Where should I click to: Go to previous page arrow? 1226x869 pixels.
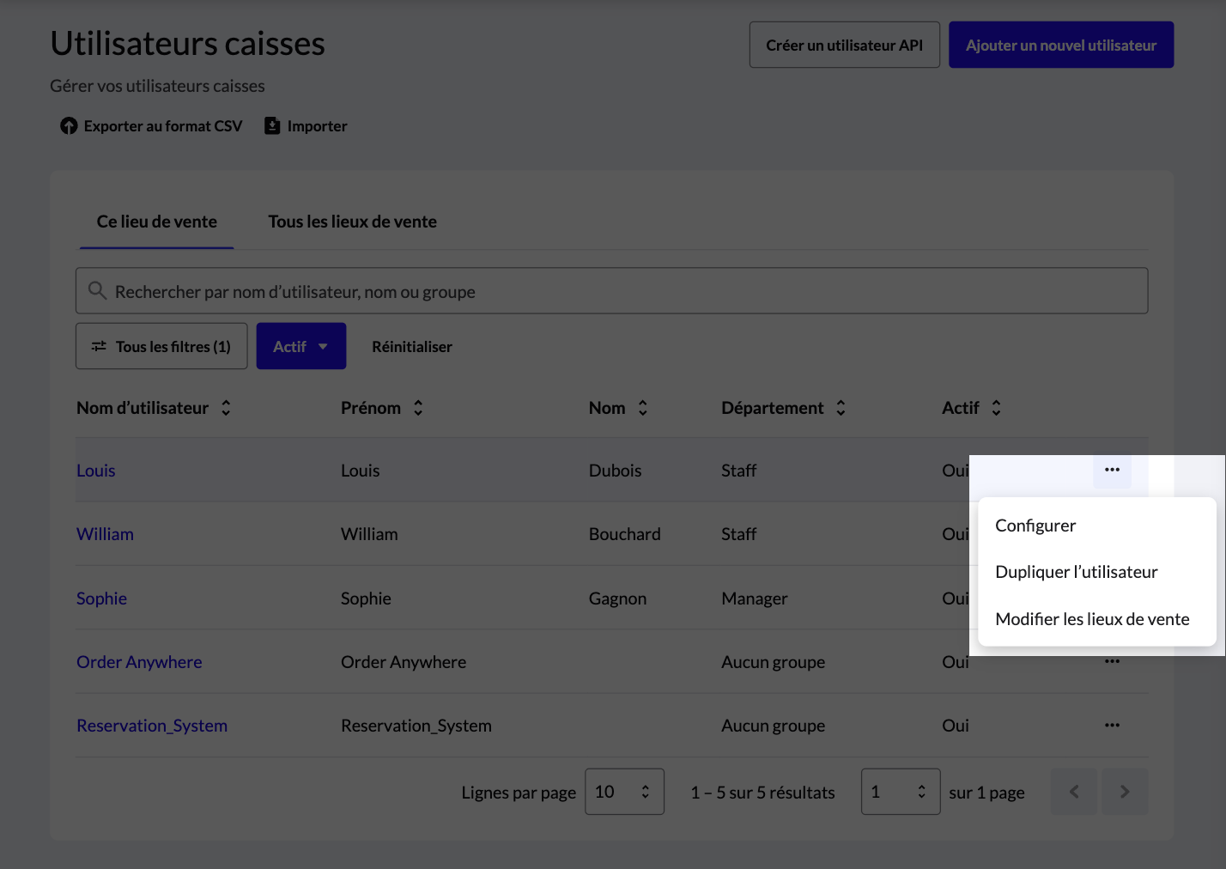pos(1074,792)
